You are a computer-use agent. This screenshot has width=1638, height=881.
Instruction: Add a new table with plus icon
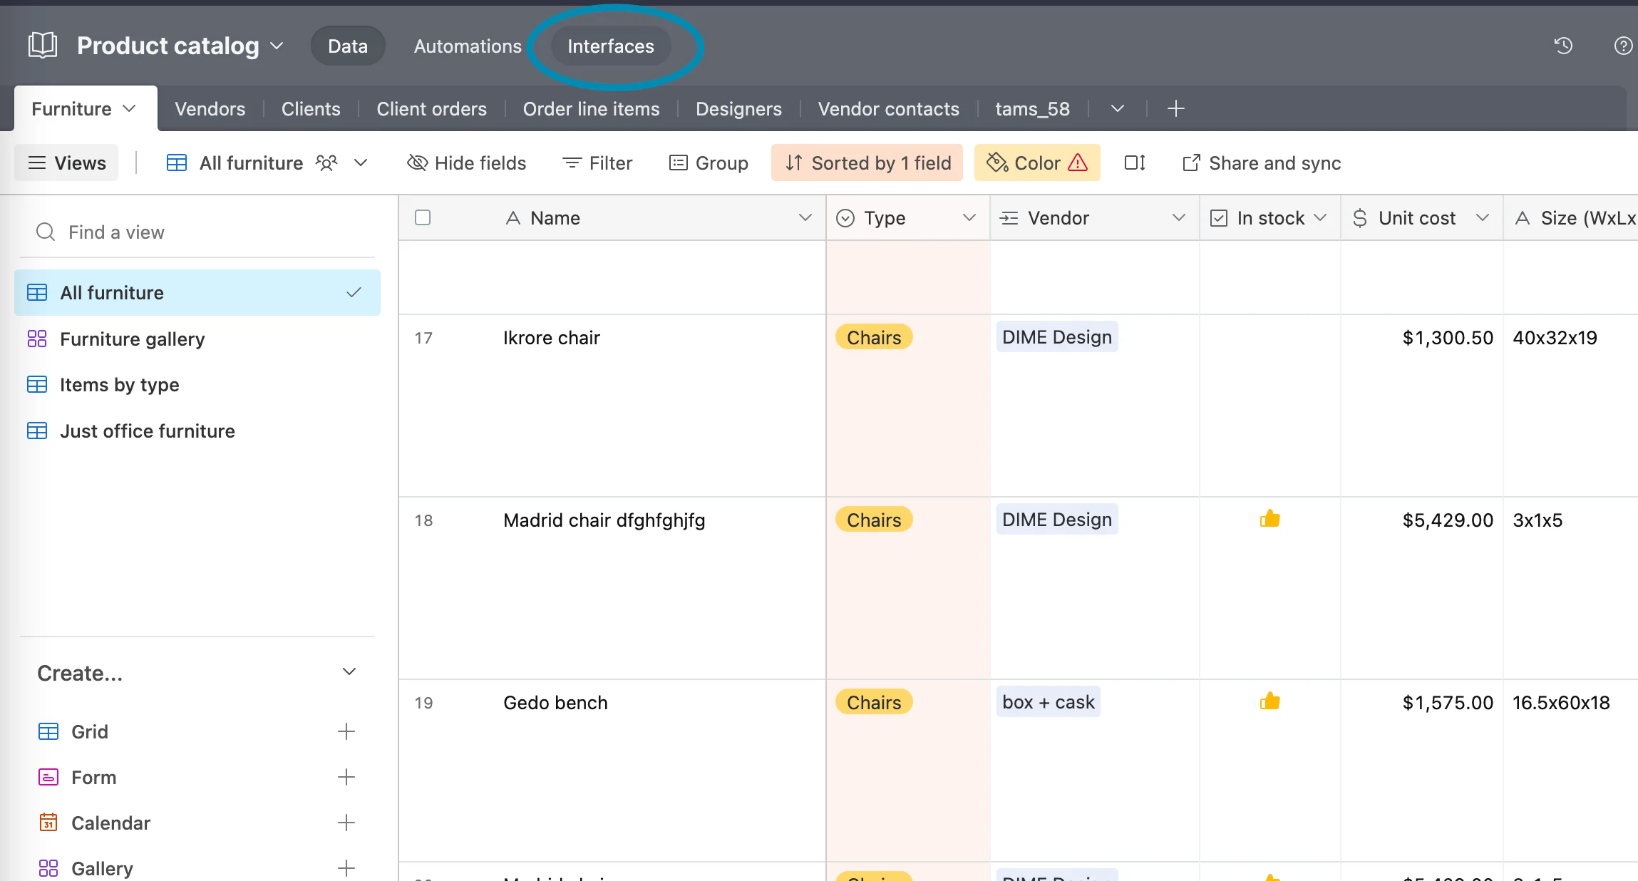click(x=1175, y=108)
